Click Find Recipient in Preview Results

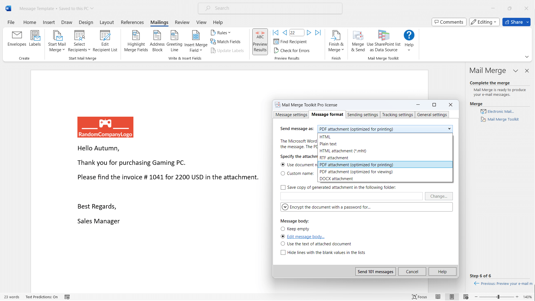click(290, 41)
